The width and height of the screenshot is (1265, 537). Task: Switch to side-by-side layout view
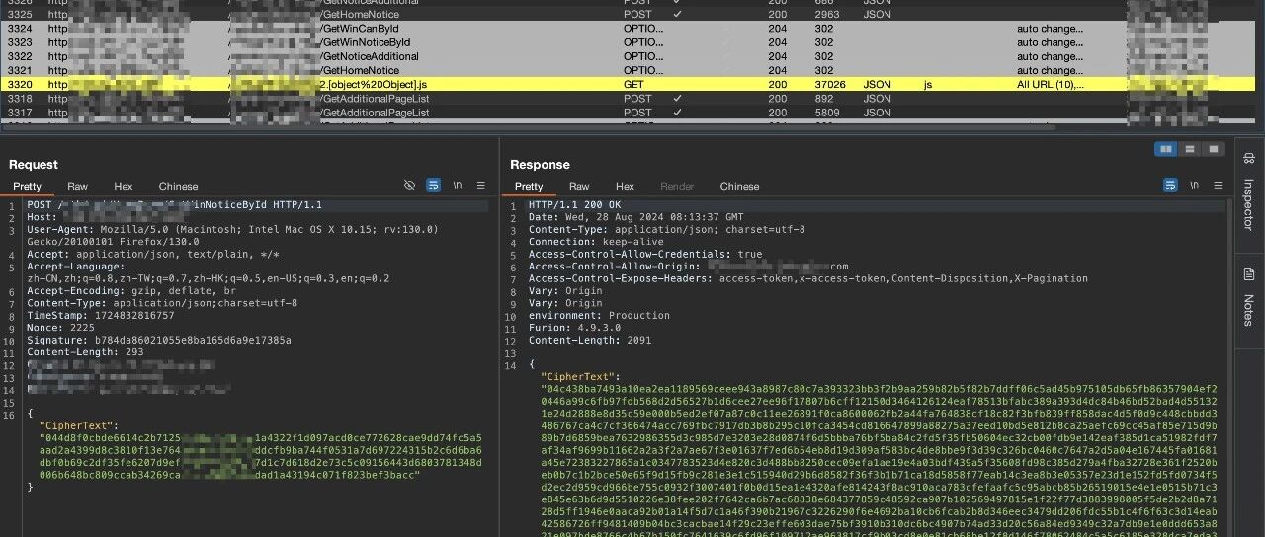tap(1167, 149)
